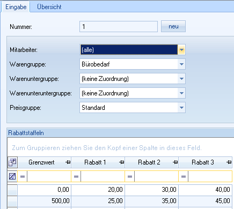234x209 pixels.
Task: Change filter operator for Rabatt 2 column
Action: [x=130, y=176]
